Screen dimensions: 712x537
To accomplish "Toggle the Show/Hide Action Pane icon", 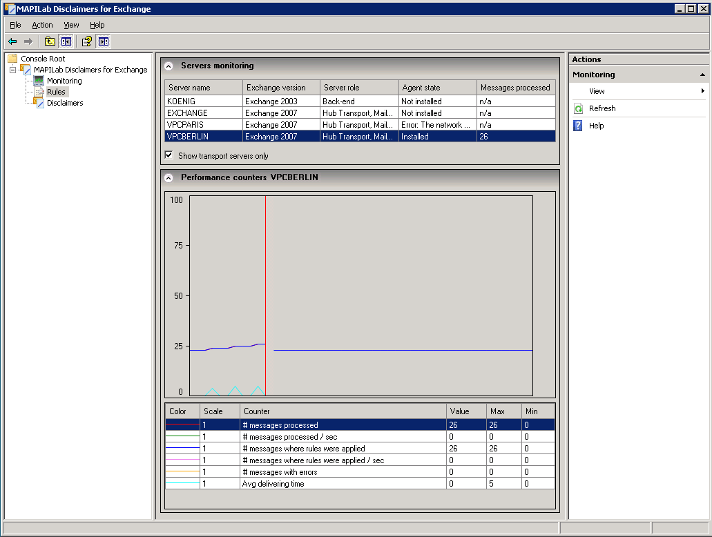I will 104,41.
